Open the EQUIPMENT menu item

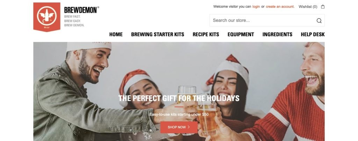[x=241, y=35]
